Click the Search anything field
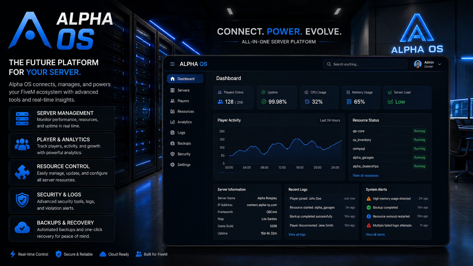Image resolution: width=473 pixels, height=266 pixels. 365,64
